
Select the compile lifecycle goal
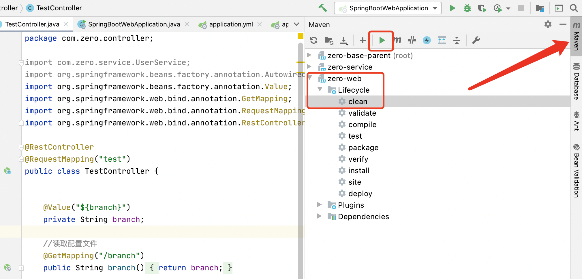pos(362,124)
